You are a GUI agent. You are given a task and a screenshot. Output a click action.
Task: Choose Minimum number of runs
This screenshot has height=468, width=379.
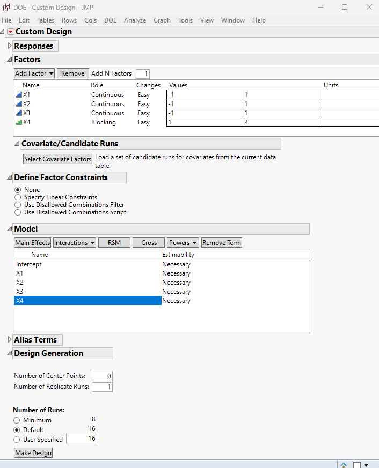click(x=17, y=420)
